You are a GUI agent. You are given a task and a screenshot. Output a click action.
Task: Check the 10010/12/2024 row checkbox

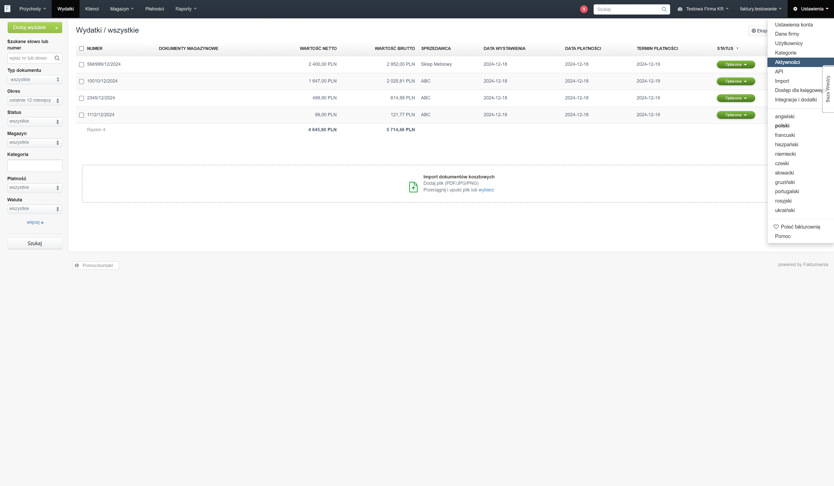point(81,81)
